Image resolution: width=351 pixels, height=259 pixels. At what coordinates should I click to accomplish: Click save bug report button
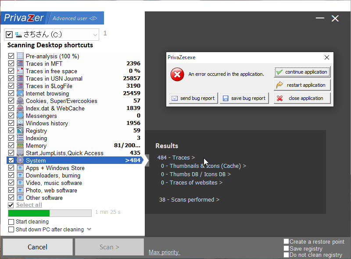pos(244,98)
